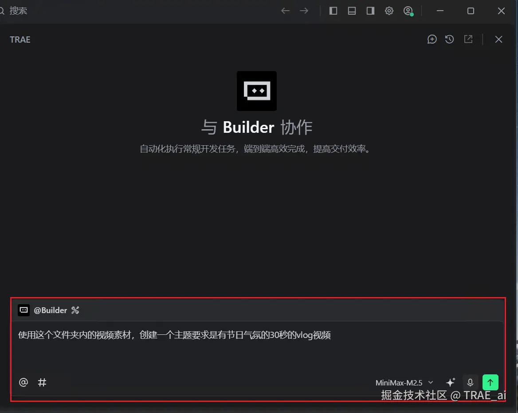Maximize the application window
This screenshot has height=413, width=518.
pos(471,11)
